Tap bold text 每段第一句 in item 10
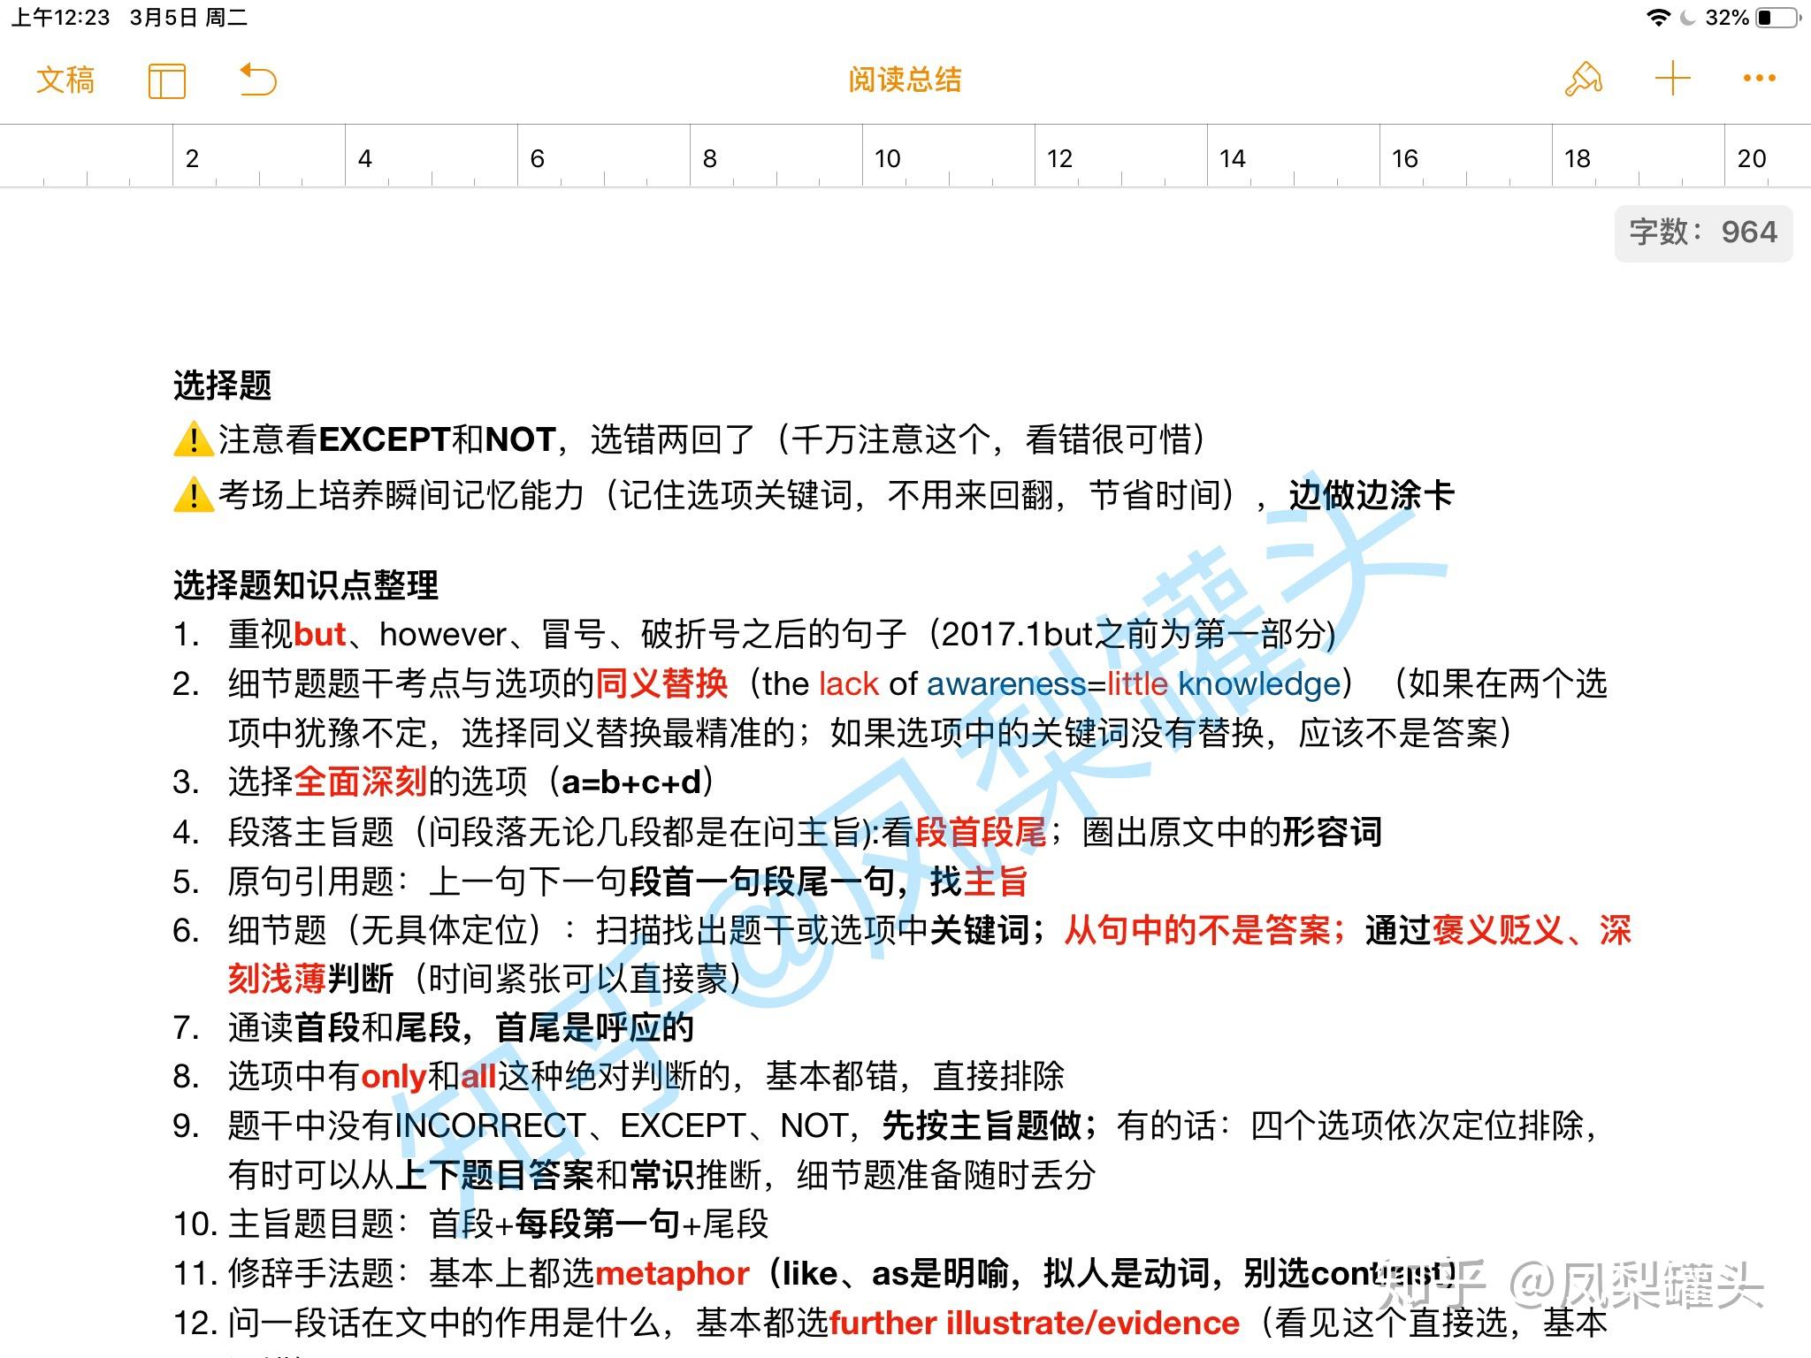Image resolution: width=1811 pixels, height=1358 pixels. [598, 1224]
